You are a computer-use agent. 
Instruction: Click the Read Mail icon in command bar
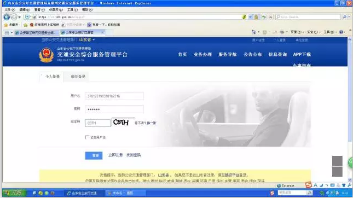click(x=275, y=32)
